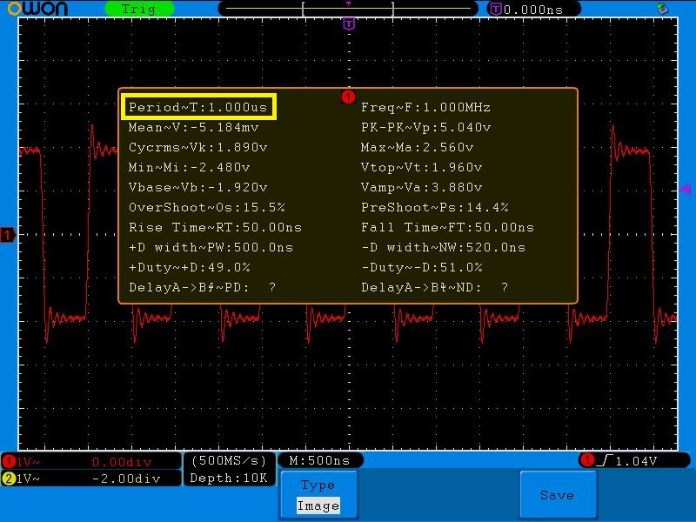This screenshot has height=522, width=696.
Task: Click the DelayA->B rising PD measurement
Action: [x=203, y=288]
